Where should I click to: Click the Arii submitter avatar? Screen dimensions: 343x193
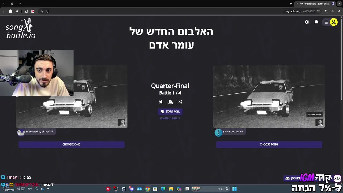(x=218, y=132)
